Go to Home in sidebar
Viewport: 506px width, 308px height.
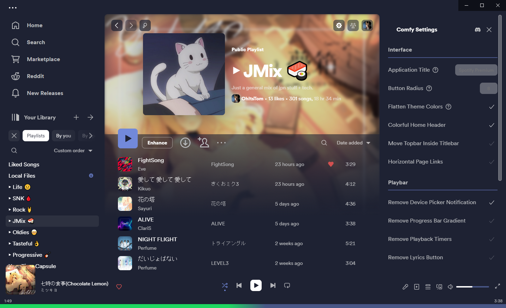(x=27, y=25)
